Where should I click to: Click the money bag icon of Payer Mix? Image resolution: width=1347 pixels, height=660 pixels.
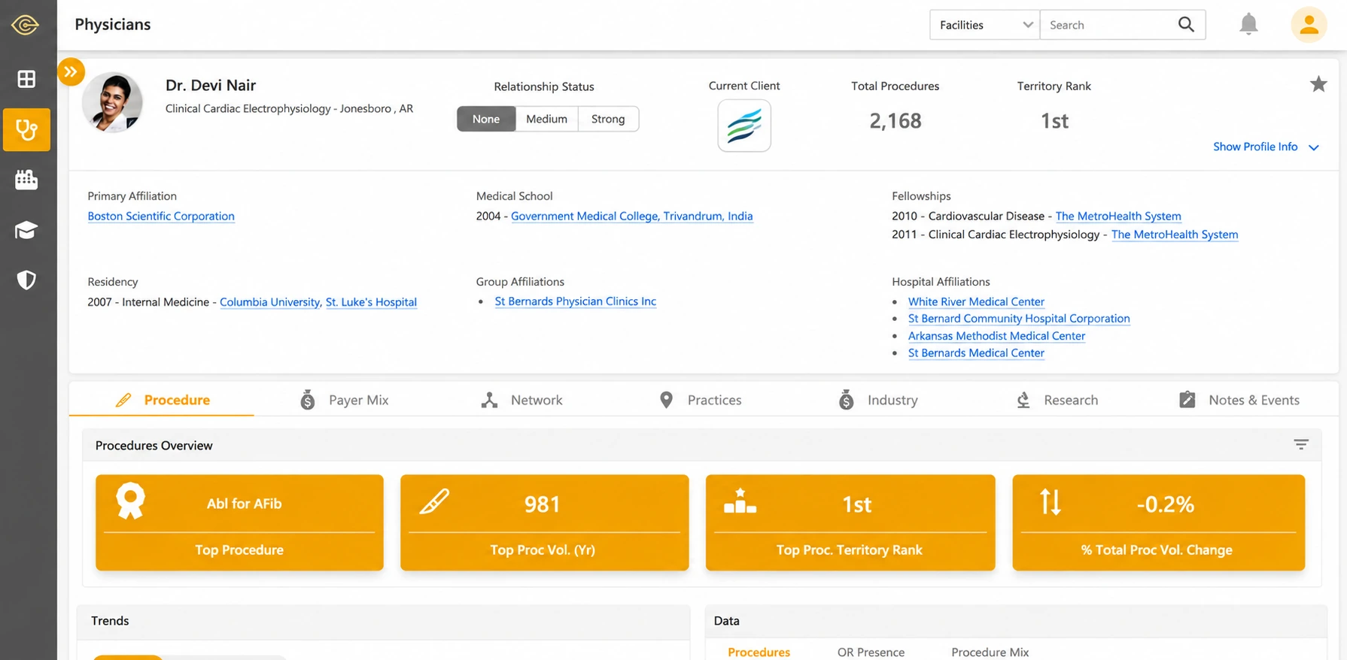307,400
